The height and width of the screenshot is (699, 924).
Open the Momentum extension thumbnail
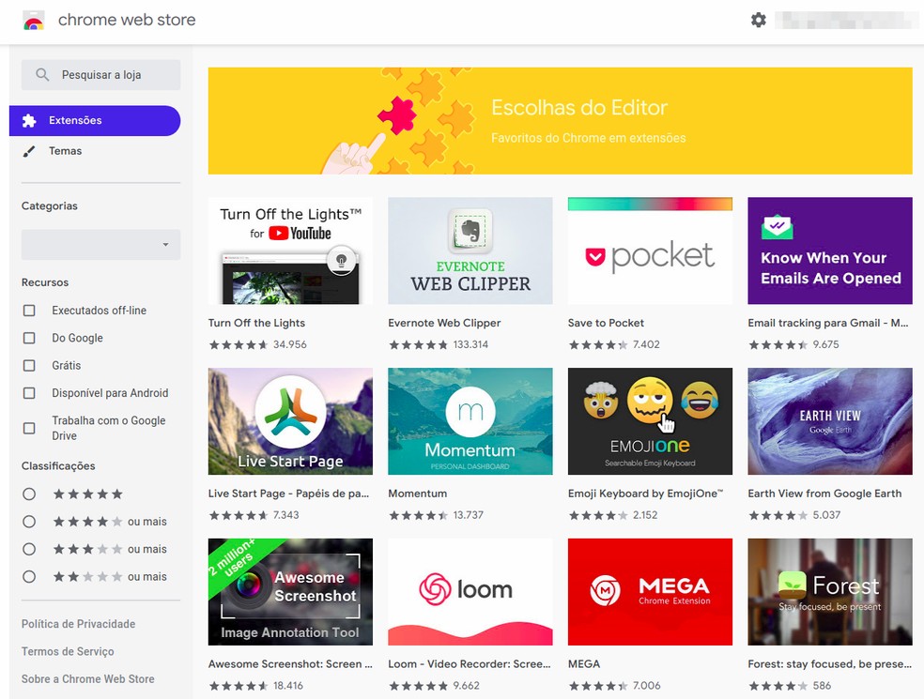470,421
